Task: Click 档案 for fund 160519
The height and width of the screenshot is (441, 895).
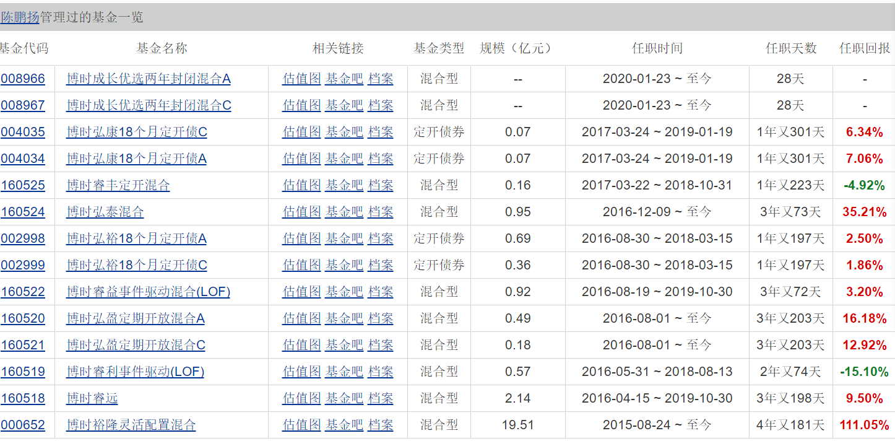Action: tap(381, 372)
